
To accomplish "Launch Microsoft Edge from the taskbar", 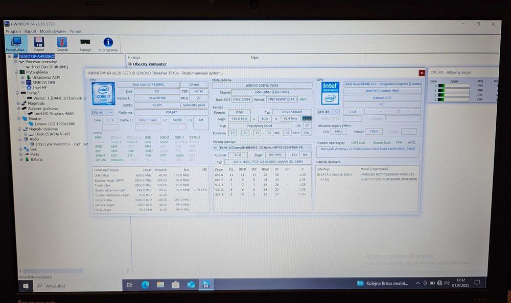I will [x=145, y=285].
